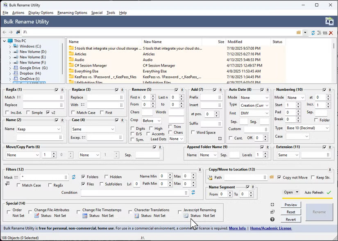Image resolution: width=338 pixels, height=241 pixels.
Task: Click the Preview button
Action: pos(291,204)
